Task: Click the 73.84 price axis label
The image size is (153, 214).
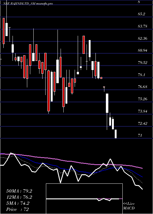Action: point(143,111)
